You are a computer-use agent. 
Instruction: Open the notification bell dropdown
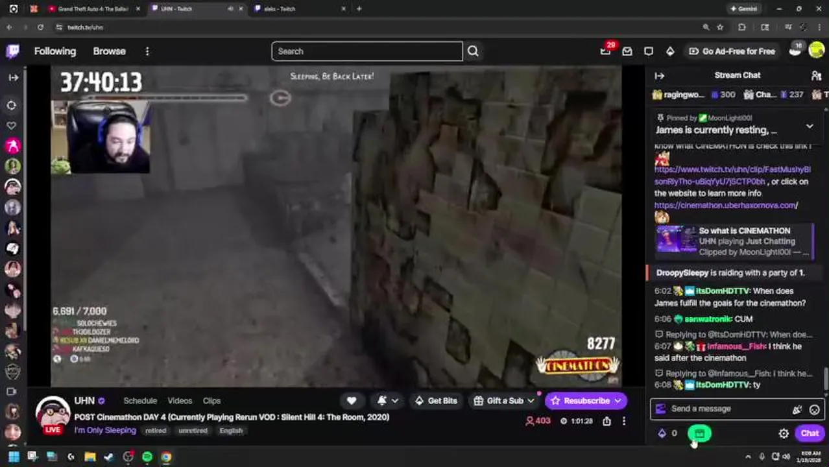[x=387, y=401]
